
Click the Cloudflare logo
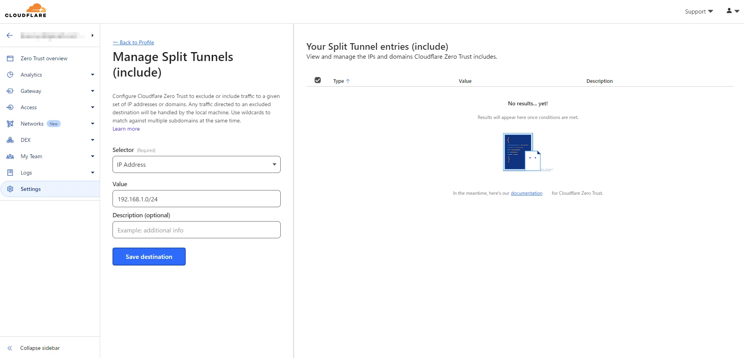pos(26,10)
